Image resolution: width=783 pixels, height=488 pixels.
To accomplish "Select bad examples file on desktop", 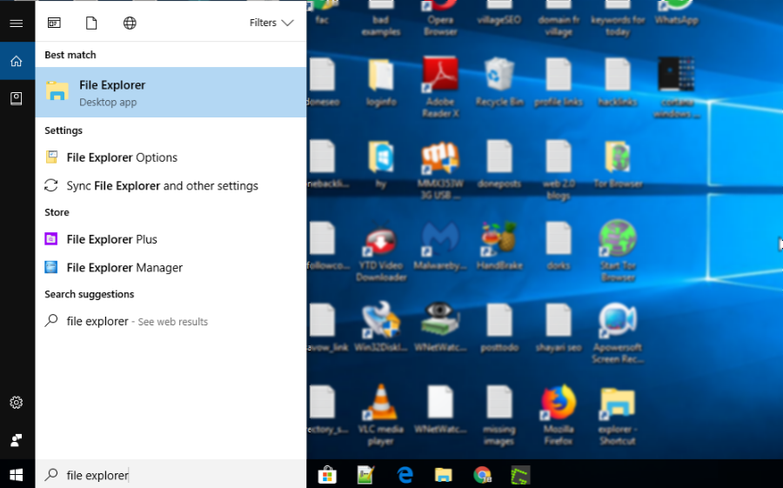I will 380,18.
